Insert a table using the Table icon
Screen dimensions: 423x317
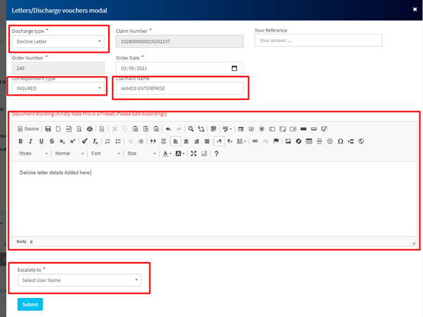(309, 141)
